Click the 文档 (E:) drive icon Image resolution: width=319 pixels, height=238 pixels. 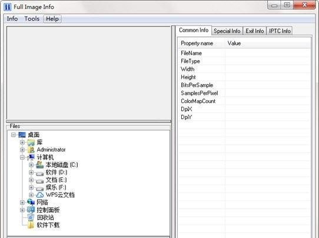click(40, 181)
